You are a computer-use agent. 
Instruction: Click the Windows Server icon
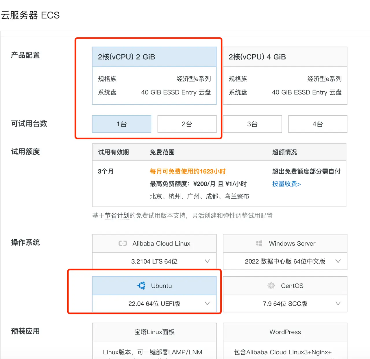click(x=259, y=243)
